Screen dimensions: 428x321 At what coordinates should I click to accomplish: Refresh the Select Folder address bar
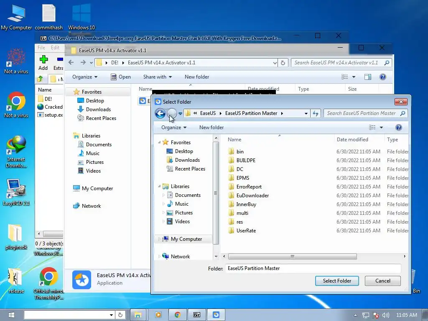[x=316, y=113]
